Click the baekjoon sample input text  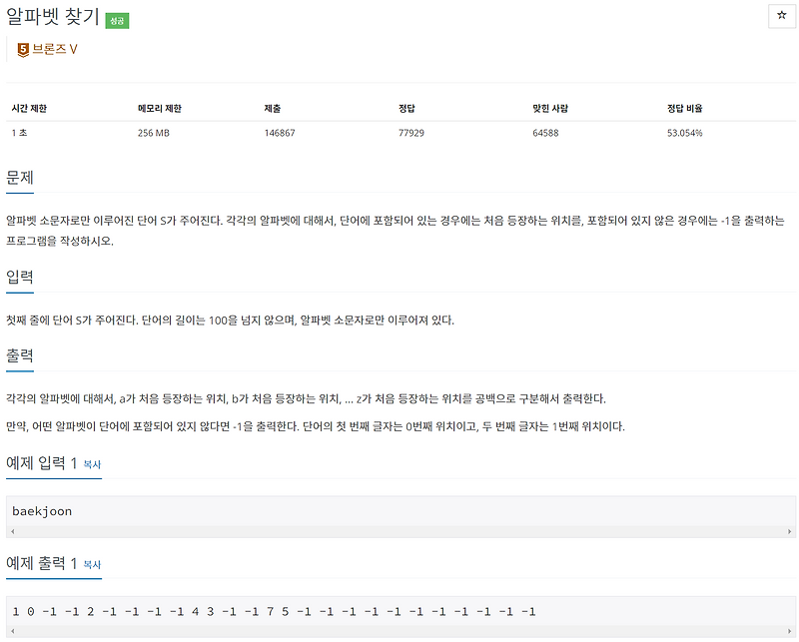(x=42, y=511)
